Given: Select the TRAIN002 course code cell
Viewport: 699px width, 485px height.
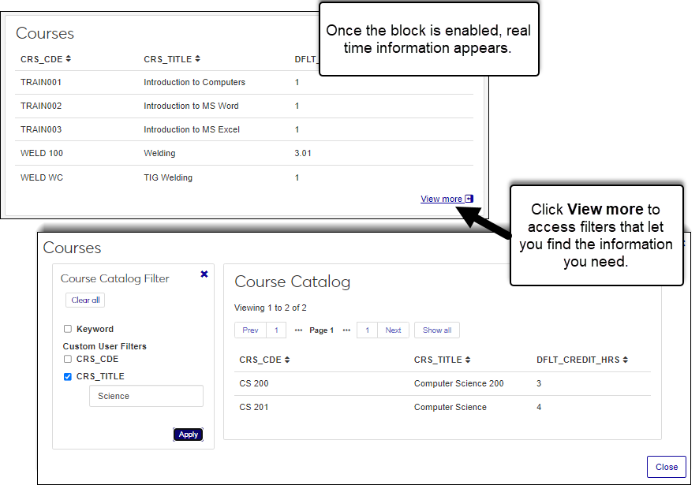Looking at the screenshot, I should point(41,106).
